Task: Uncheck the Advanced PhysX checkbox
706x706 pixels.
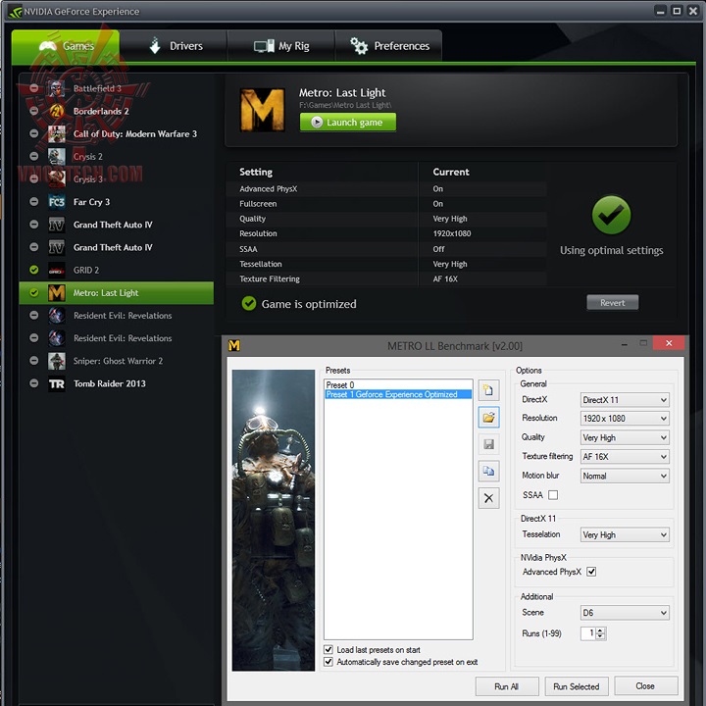Action: [591, 572]
